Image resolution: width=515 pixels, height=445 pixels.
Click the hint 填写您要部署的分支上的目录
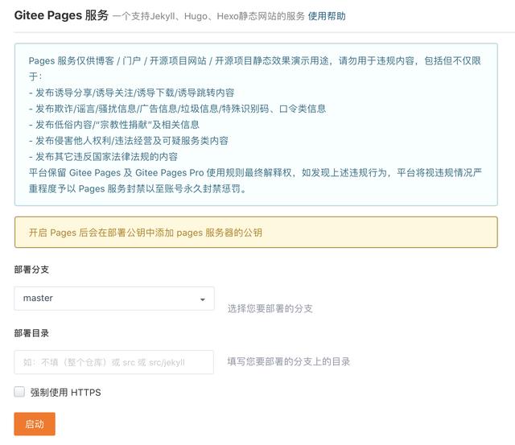point(289,361)
